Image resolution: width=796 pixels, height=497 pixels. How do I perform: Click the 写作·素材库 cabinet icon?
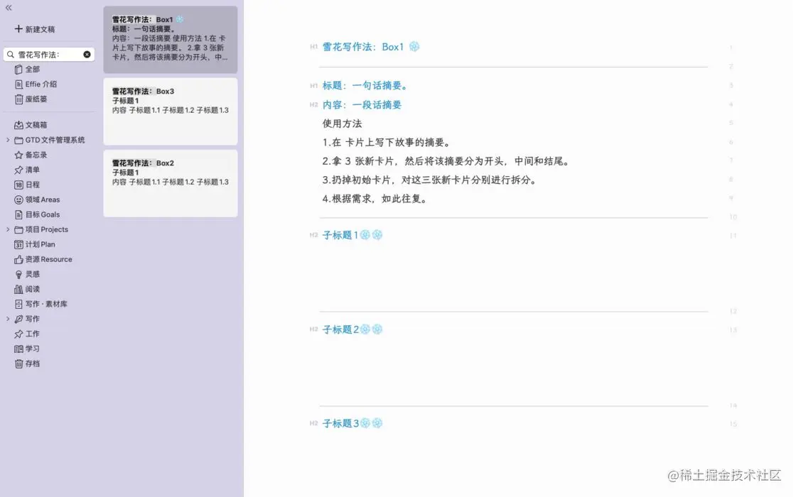click(x=18, y=305)
